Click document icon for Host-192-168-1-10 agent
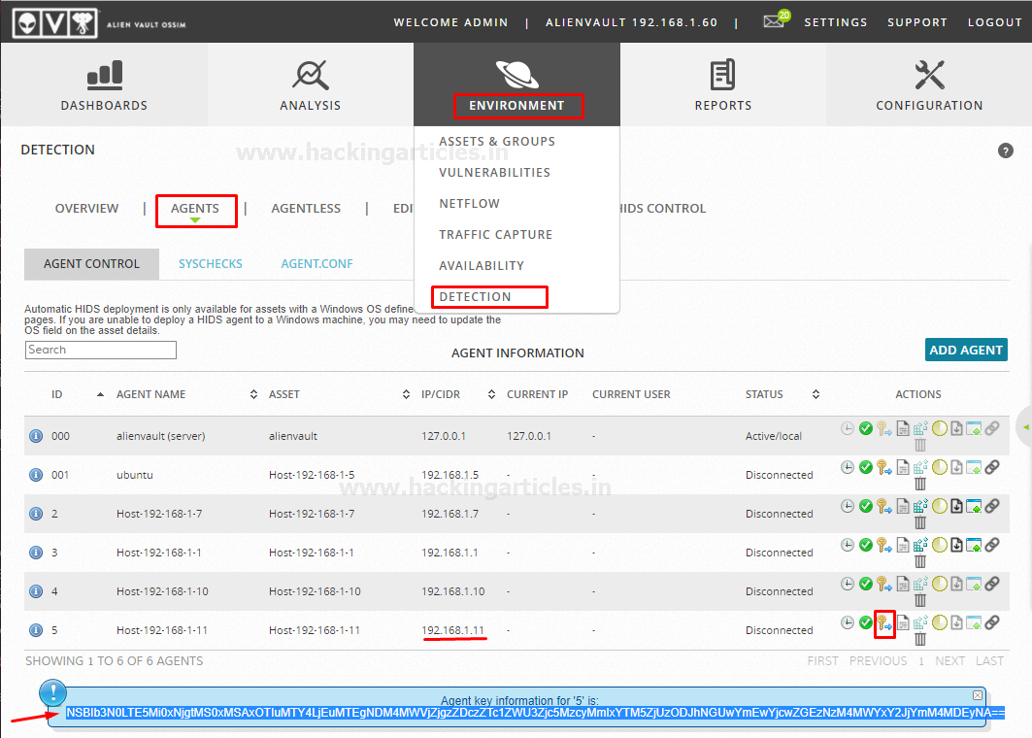Viewport: 1032px width, 738px height. (902, 584)
